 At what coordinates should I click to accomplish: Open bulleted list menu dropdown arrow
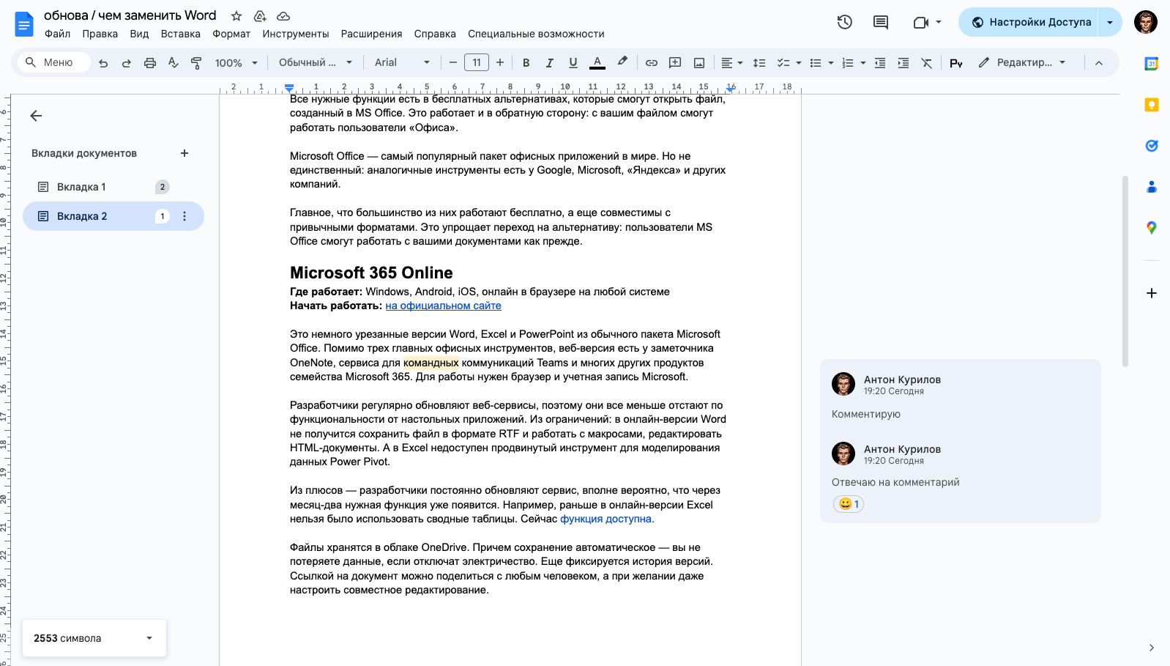pyautogui.click(x=831, y=63)
